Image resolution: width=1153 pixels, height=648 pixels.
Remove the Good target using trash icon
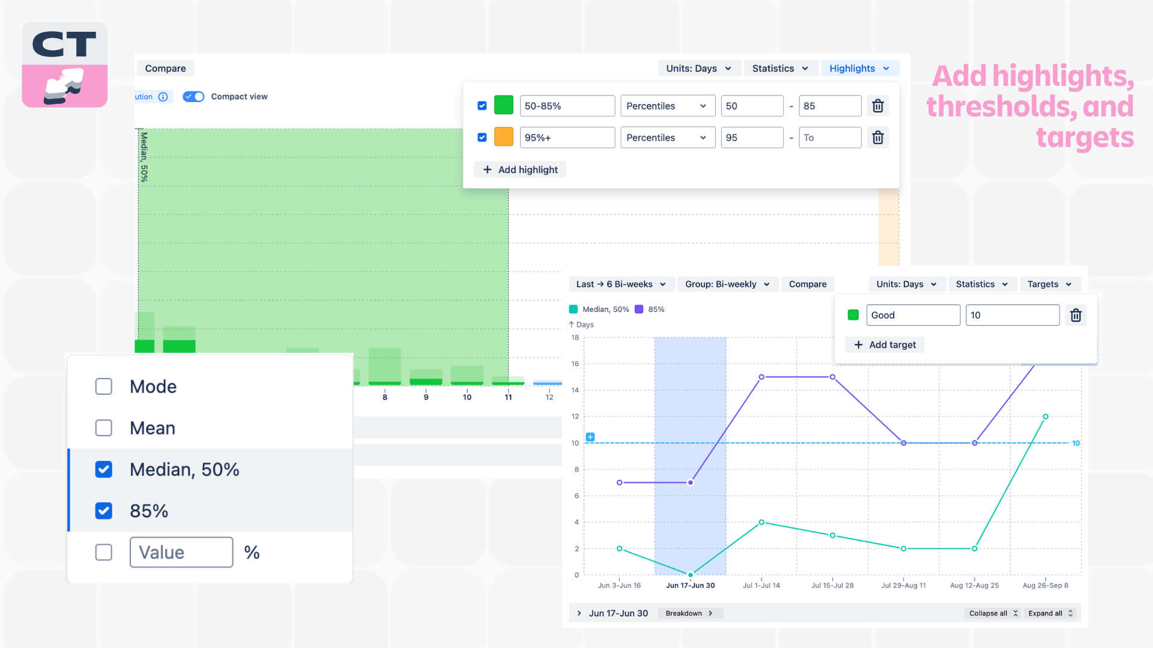point(1076,315)
